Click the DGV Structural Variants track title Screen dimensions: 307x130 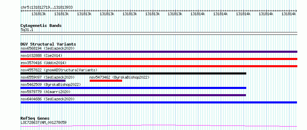point(48,44)
